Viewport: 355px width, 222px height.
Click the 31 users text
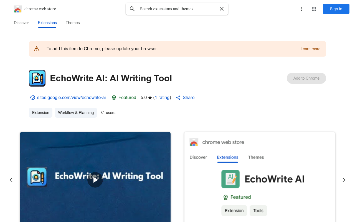click(x=108, y=113)
